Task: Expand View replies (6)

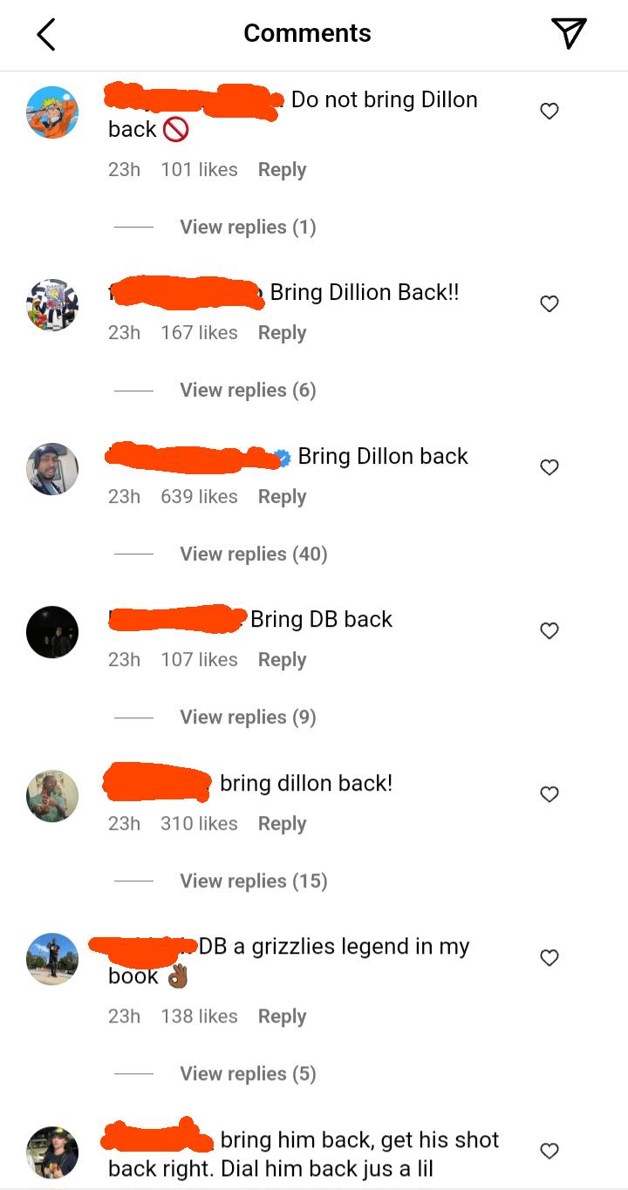Action: pyautogui.click(x=248, y=391)
